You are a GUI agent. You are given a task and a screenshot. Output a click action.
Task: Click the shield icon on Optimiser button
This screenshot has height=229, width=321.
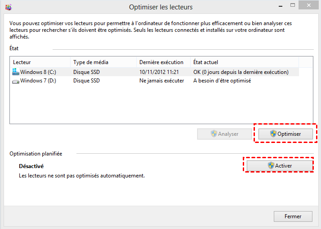click(x=273, y=134)
